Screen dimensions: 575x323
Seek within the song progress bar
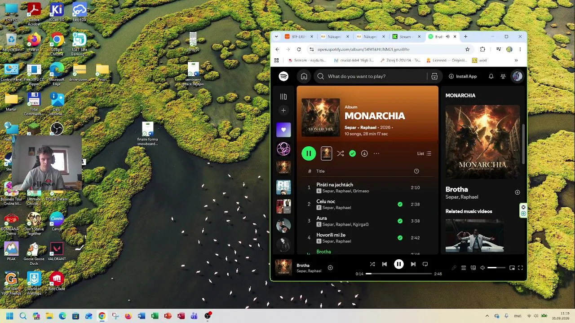pyautogui.click(x=399, y=274)
